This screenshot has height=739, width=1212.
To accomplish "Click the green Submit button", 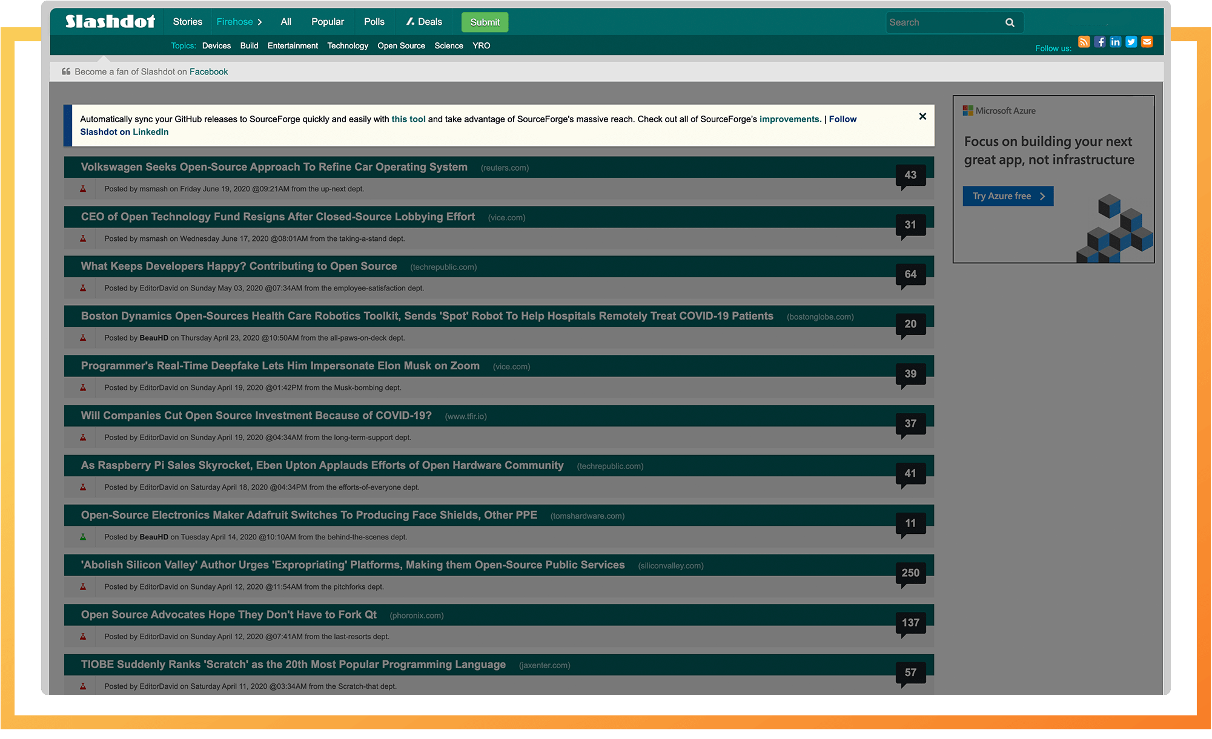I will pos(485,22).
